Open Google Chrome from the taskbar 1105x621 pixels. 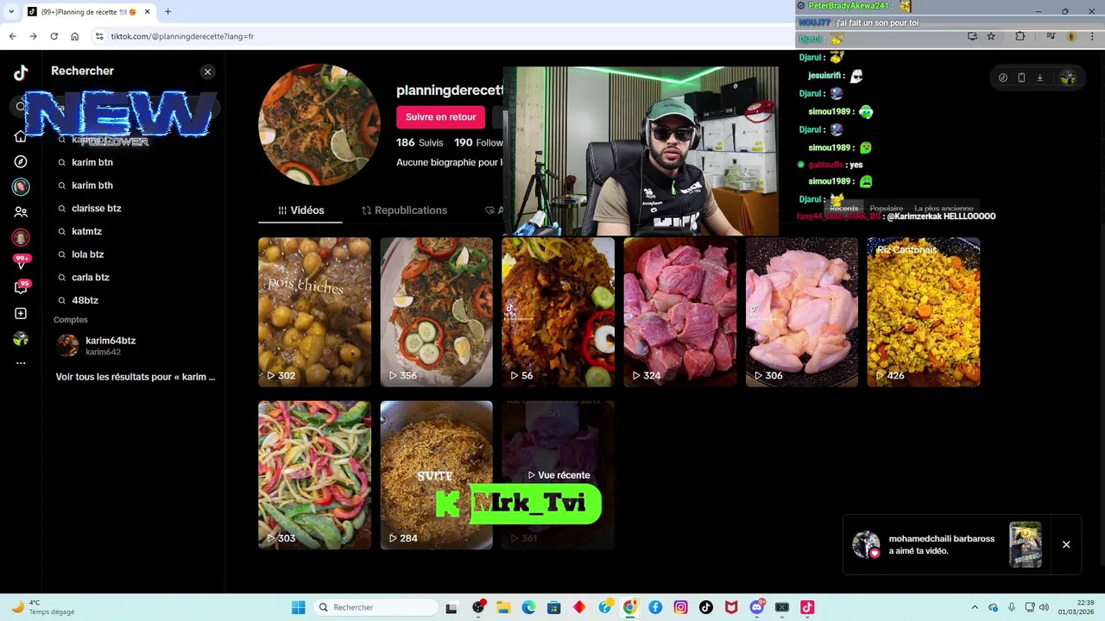click(x=630, y=607)
